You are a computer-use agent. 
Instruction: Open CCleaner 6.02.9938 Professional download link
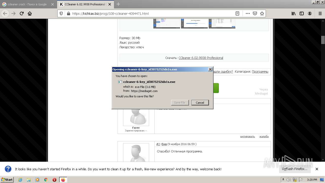[x=201, y=58]
